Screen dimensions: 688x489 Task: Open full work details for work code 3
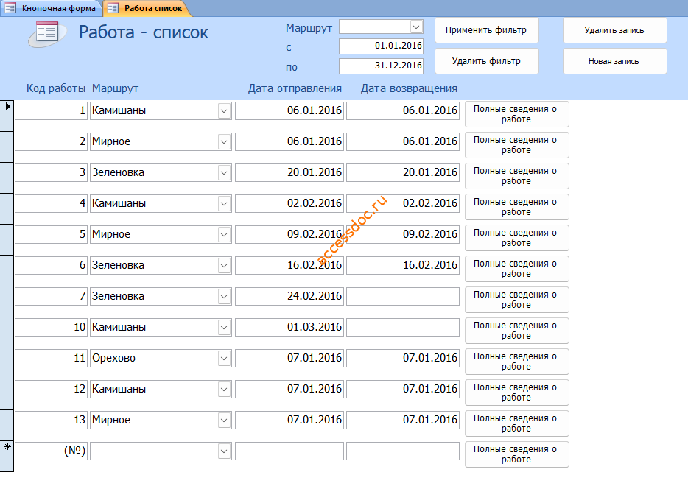(x=517, y=176)
